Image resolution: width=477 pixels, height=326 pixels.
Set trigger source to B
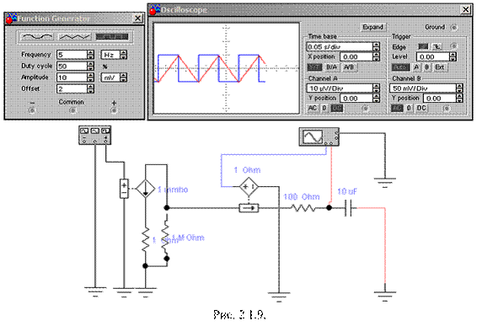tap(427, 67)
